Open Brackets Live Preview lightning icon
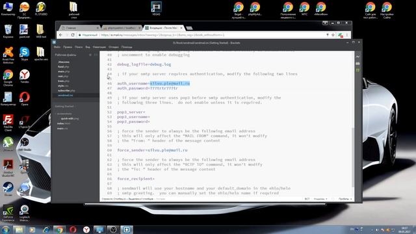The width and height of the screenshot is (416, 234). (357, 57)
